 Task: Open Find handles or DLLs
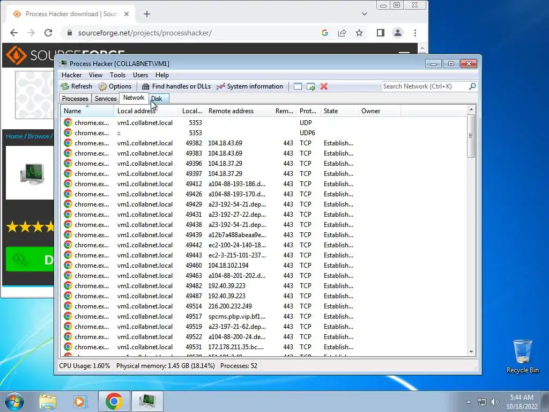click(x=176, y=86)
